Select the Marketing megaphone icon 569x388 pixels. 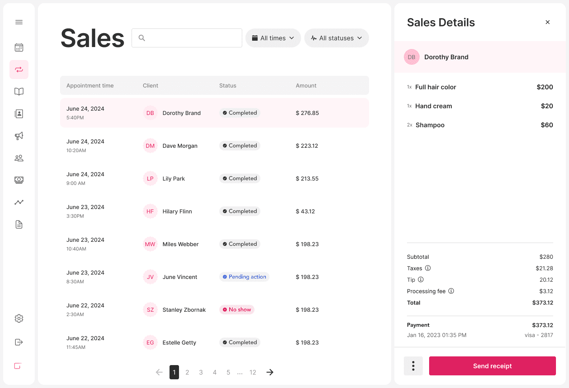19,136
